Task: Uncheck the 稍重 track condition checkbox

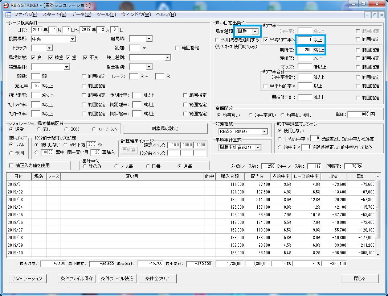Action: coord(50,58)
